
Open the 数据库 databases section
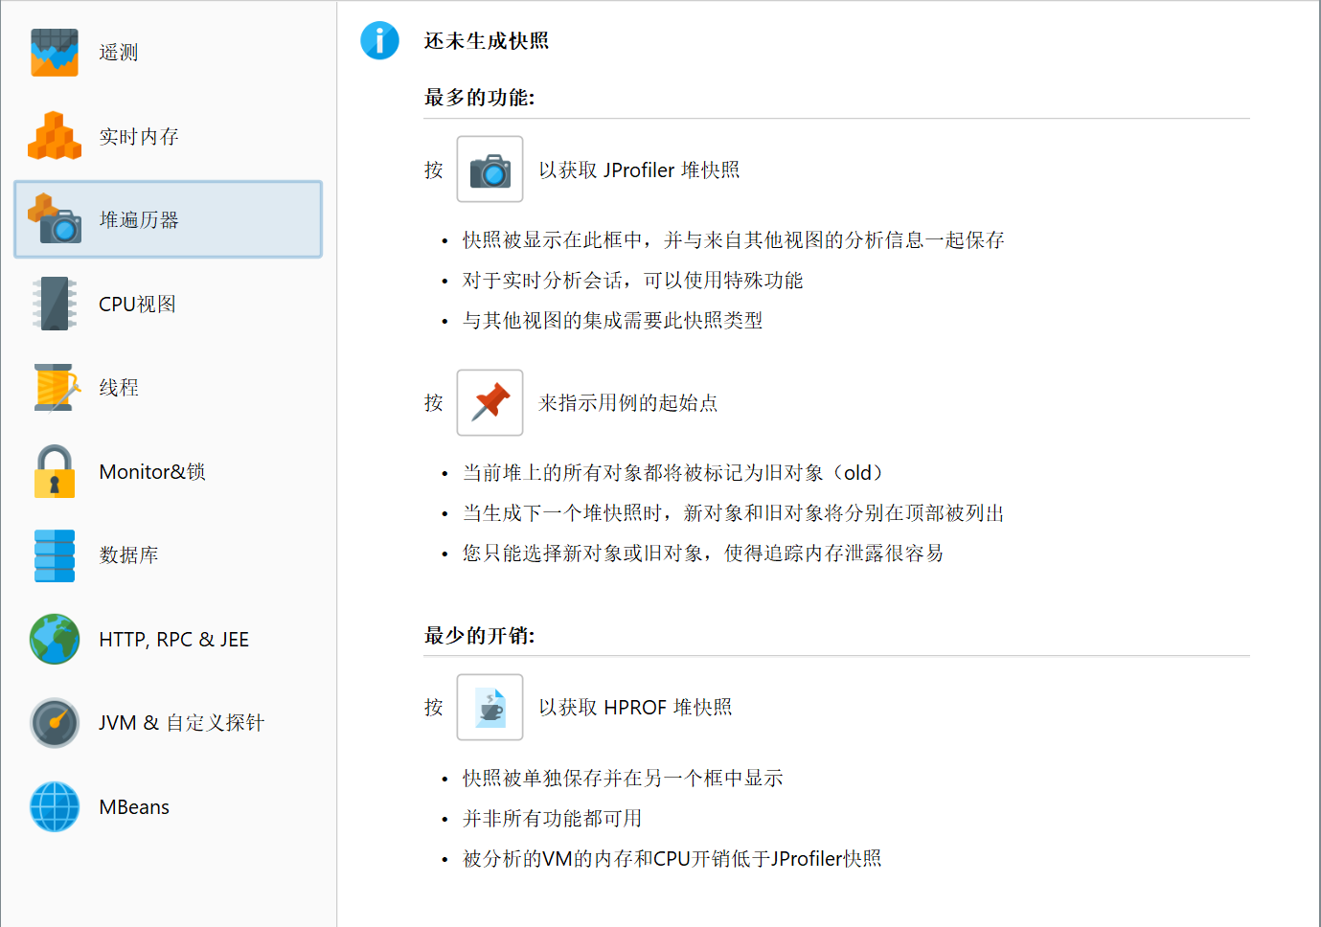coord(168,554)
